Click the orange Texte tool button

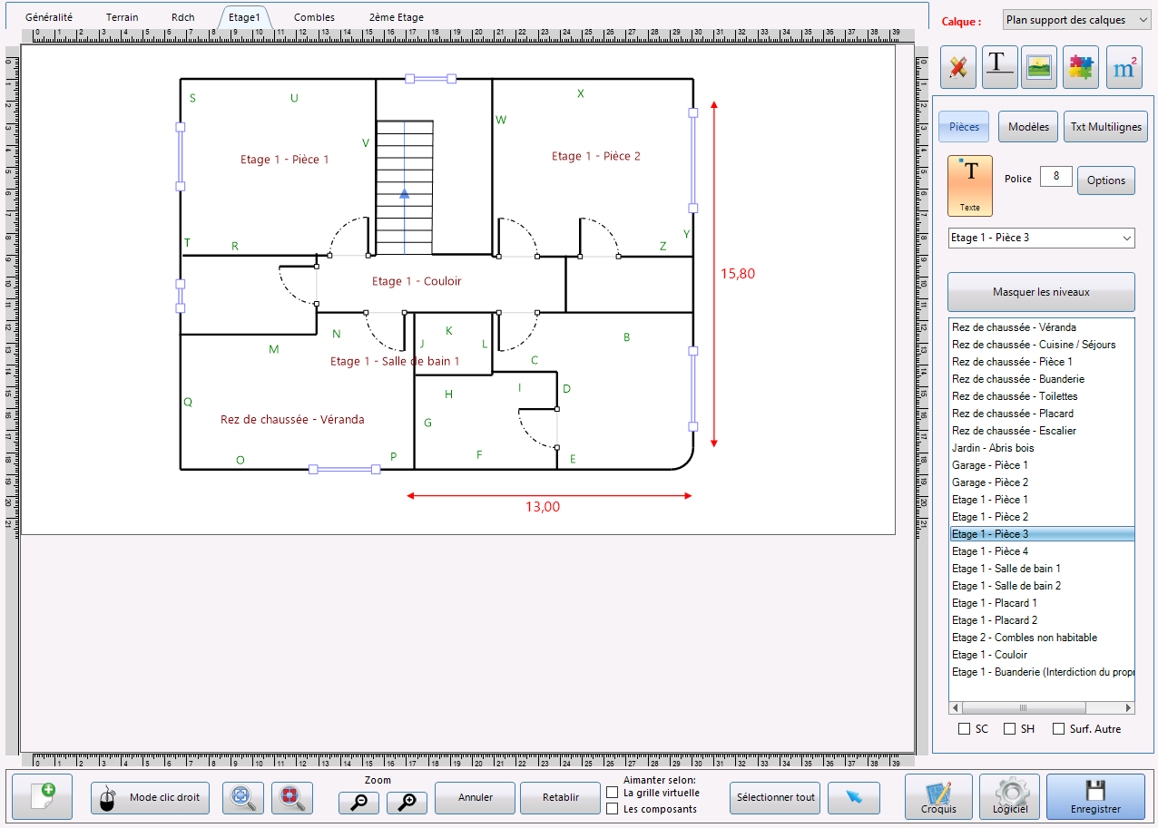(969, 185)
